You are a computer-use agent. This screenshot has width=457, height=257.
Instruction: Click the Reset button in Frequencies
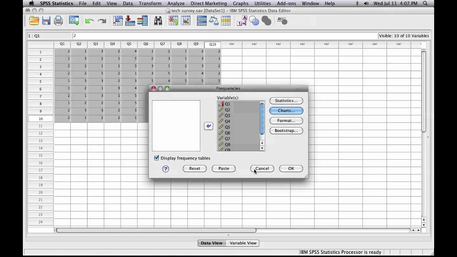[195, 168]
